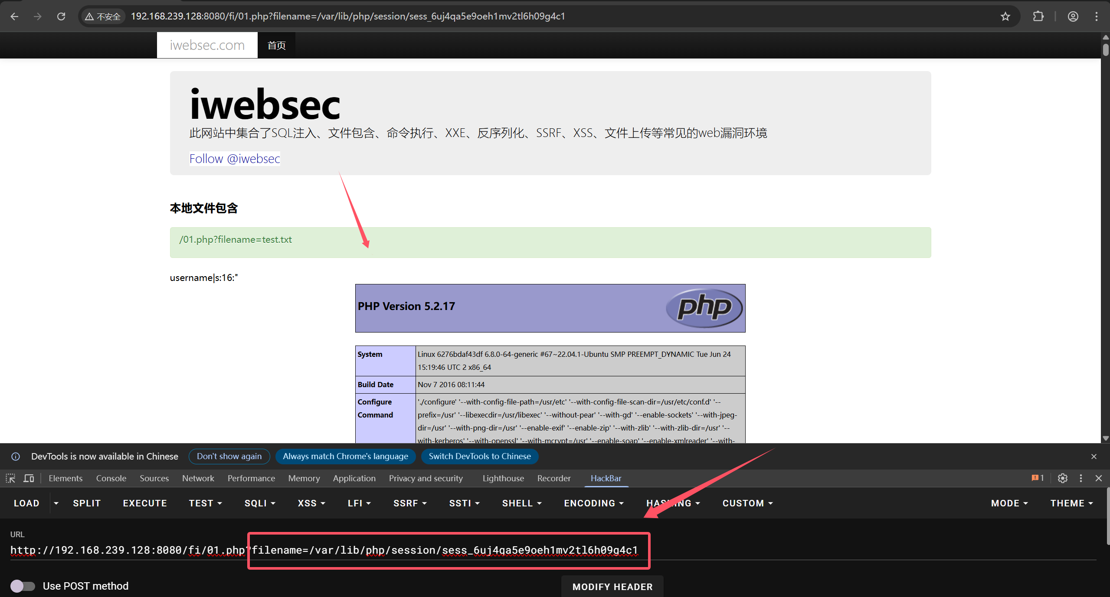This screenshot has height=597, width=1110.
Task: Select the inspect element tool in DevTools
Action: tap(10, 478)
